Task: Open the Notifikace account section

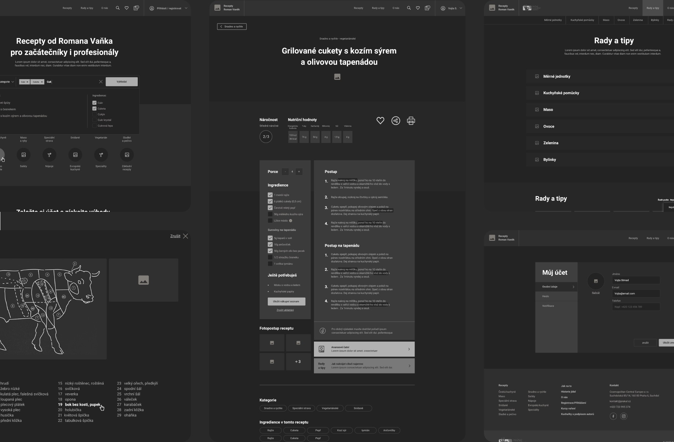Action: (x=556, y=306)
